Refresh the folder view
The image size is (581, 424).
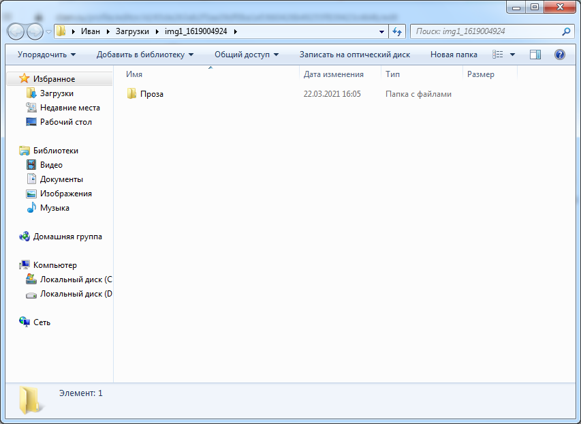[x=397, y=32]
